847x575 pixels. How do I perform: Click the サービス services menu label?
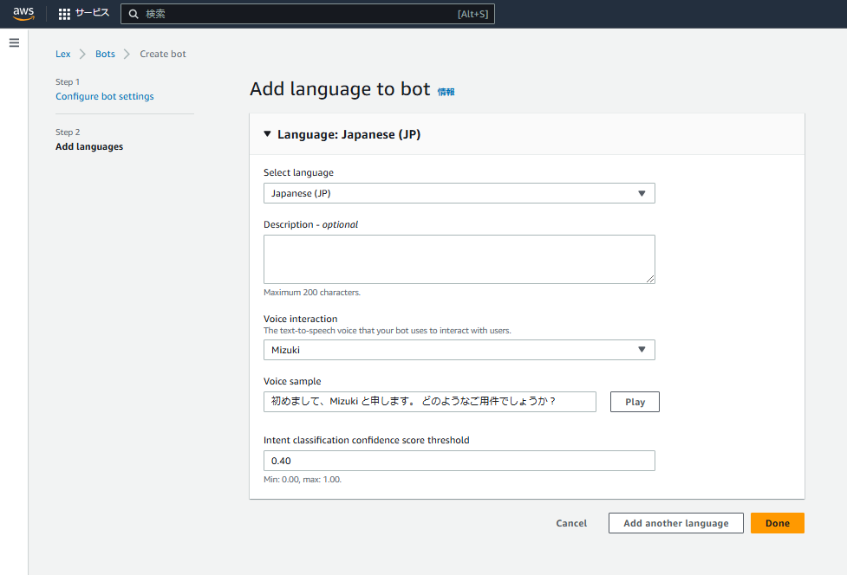pyautogui.click(x=92, y=14)
